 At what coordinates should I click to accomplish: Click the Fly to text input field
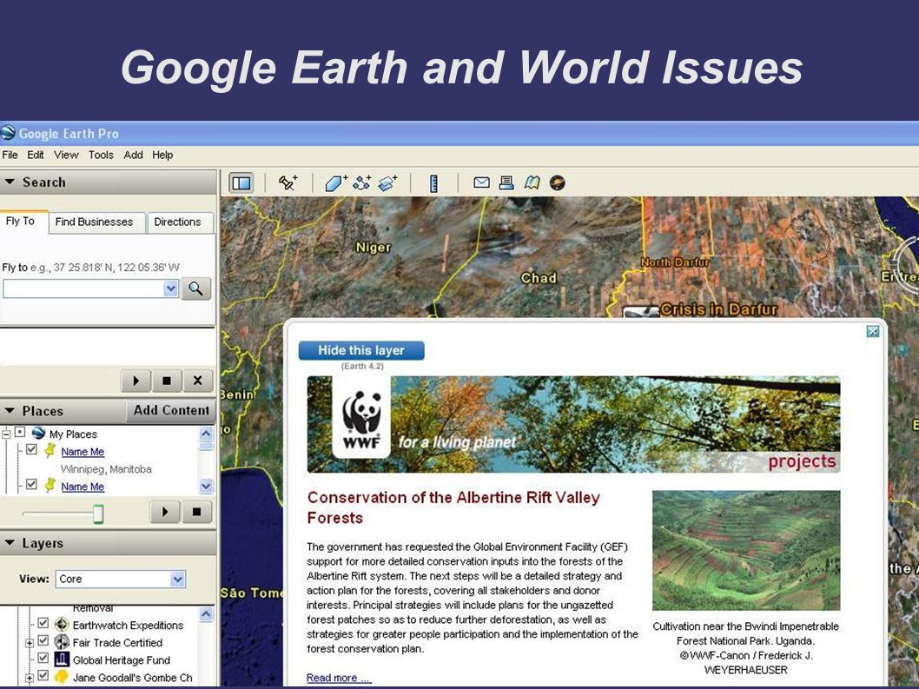83,288
